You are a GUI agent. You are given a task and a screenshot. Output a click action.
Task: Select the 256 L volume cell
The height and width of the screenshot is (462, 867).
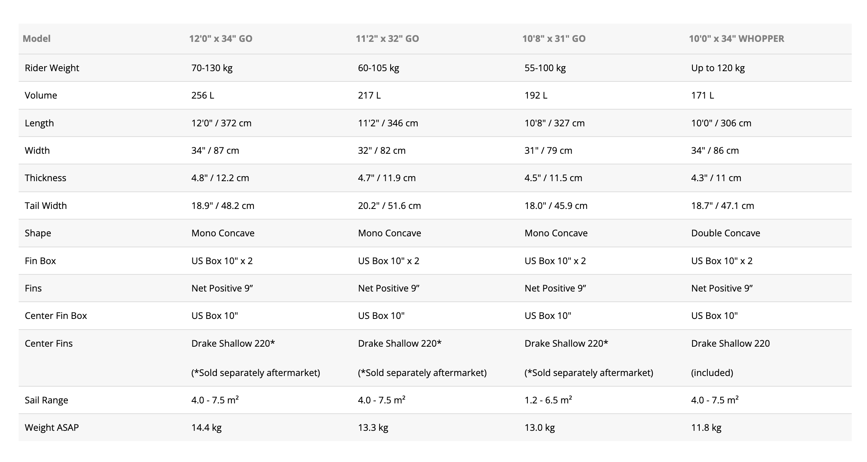click(203, 95)
